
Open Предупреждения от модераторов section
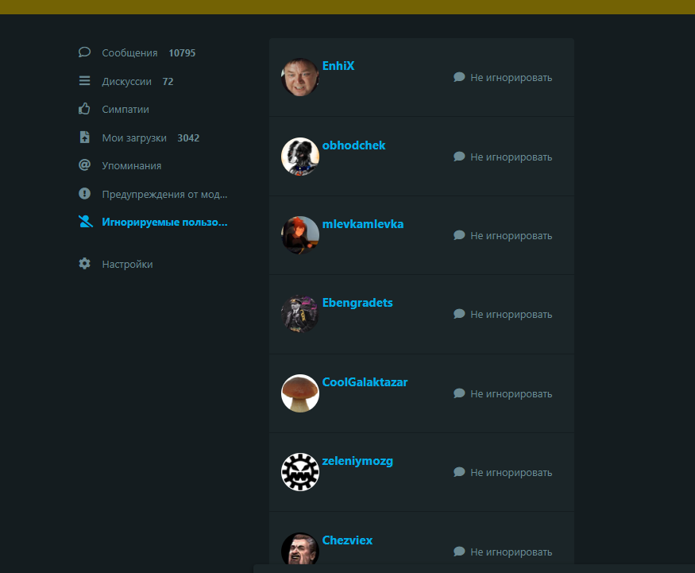coord(164,194)
